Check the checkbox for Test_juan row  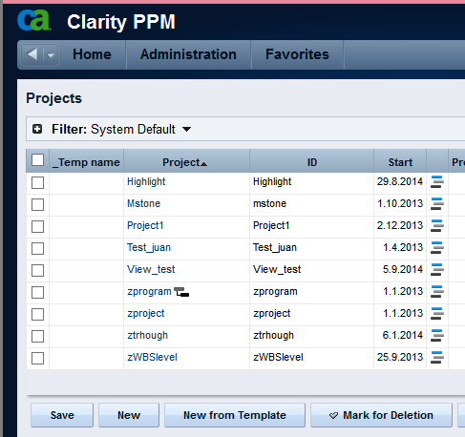click(38, 248)
